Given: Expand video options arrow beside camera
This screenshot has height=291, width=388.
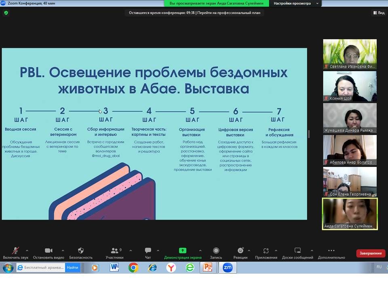Looking at the screenshot, I should [63, 251].
